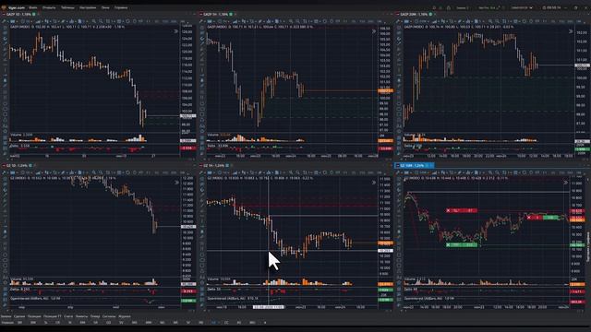This screenshot has width=591, height=332.
Task: Open the Окна menu
Action: pyautogui.click(x=105, y=7)
